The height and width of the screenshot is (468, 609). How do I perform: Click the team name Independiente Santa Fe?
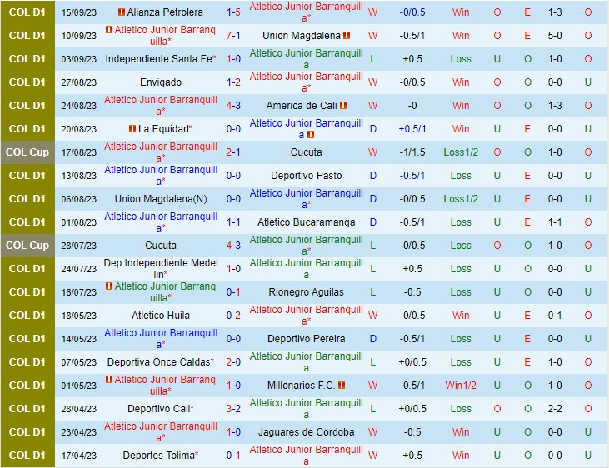tap(158, 59)
